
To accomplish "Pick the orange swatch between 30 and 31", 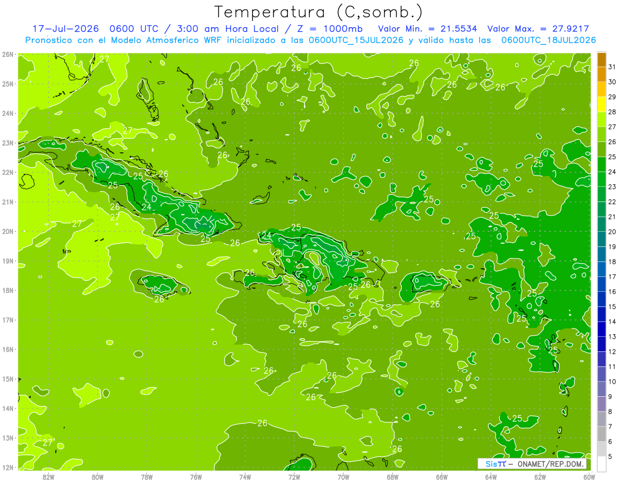I will pos(602,75).
